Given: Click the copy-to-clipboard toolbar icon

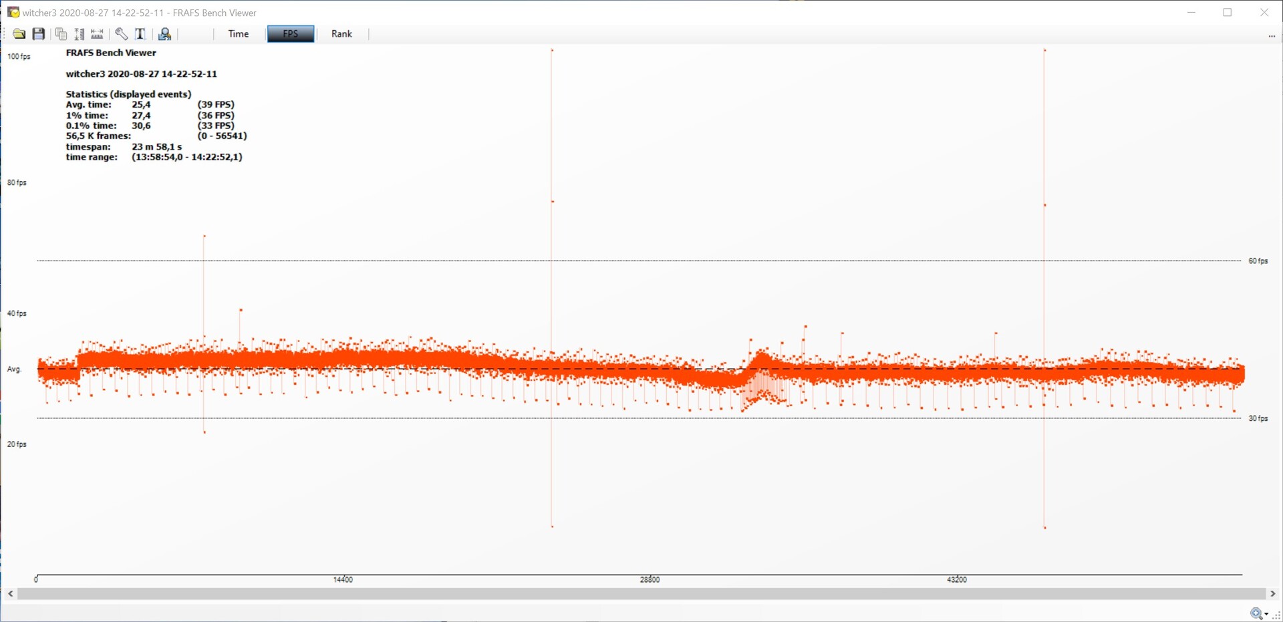Looking at the screenshot, I should click(61, 34).
